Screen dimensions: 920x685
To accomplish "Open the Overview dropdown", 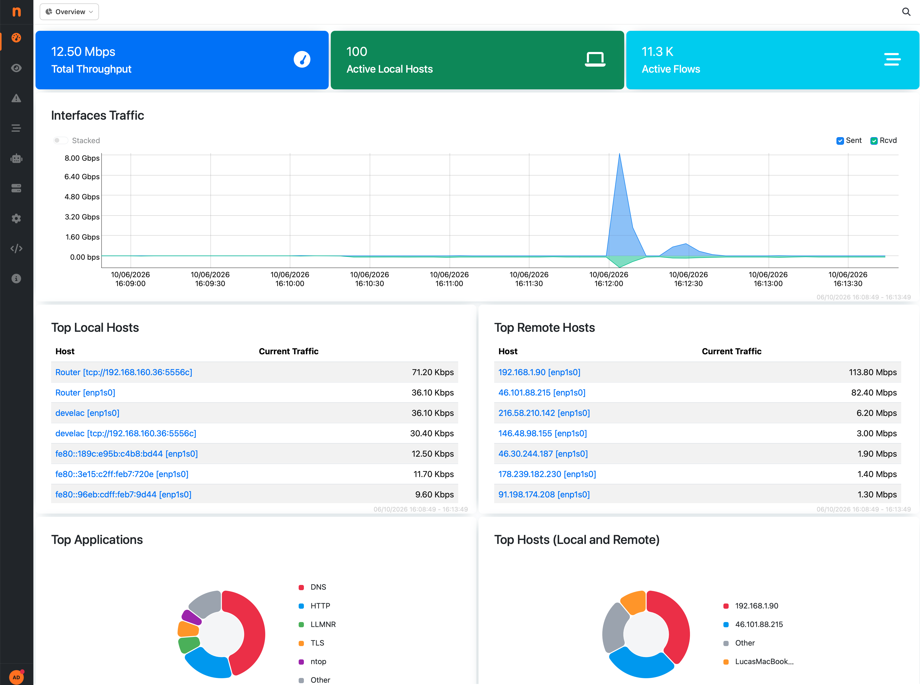I will tap(69, 11).
